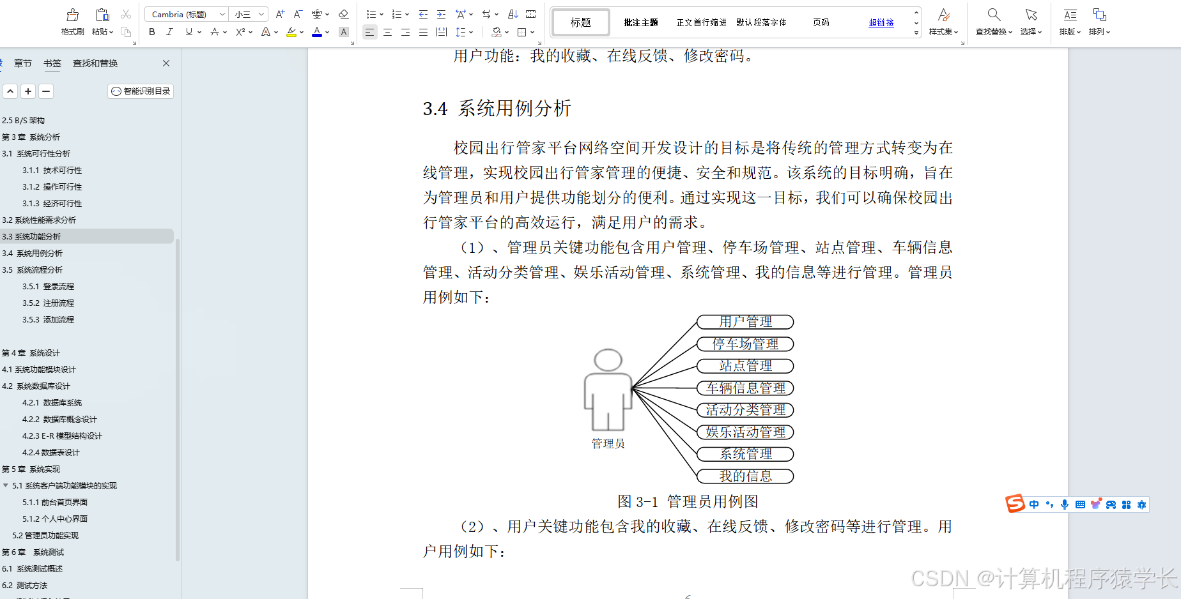The width and height of the screenshot is (1181, 599).
Task: Click the sort (A↓) icon
Action: (x=513, y=14)
